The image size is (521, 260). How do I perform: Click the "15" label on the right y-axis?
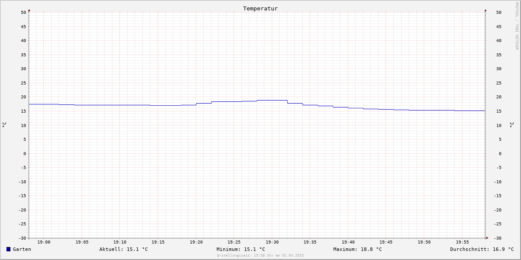click(499, 111)
